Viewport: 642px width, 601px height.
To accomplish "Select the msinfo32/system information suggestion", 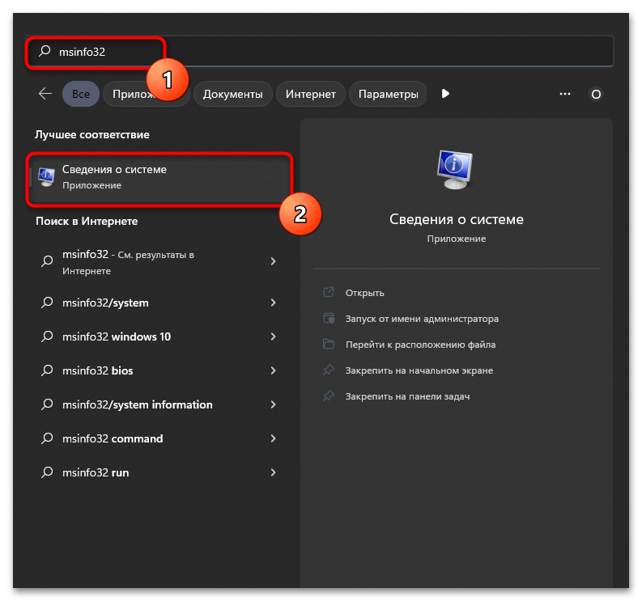I will pyautogui.click(x=159, y=404).
